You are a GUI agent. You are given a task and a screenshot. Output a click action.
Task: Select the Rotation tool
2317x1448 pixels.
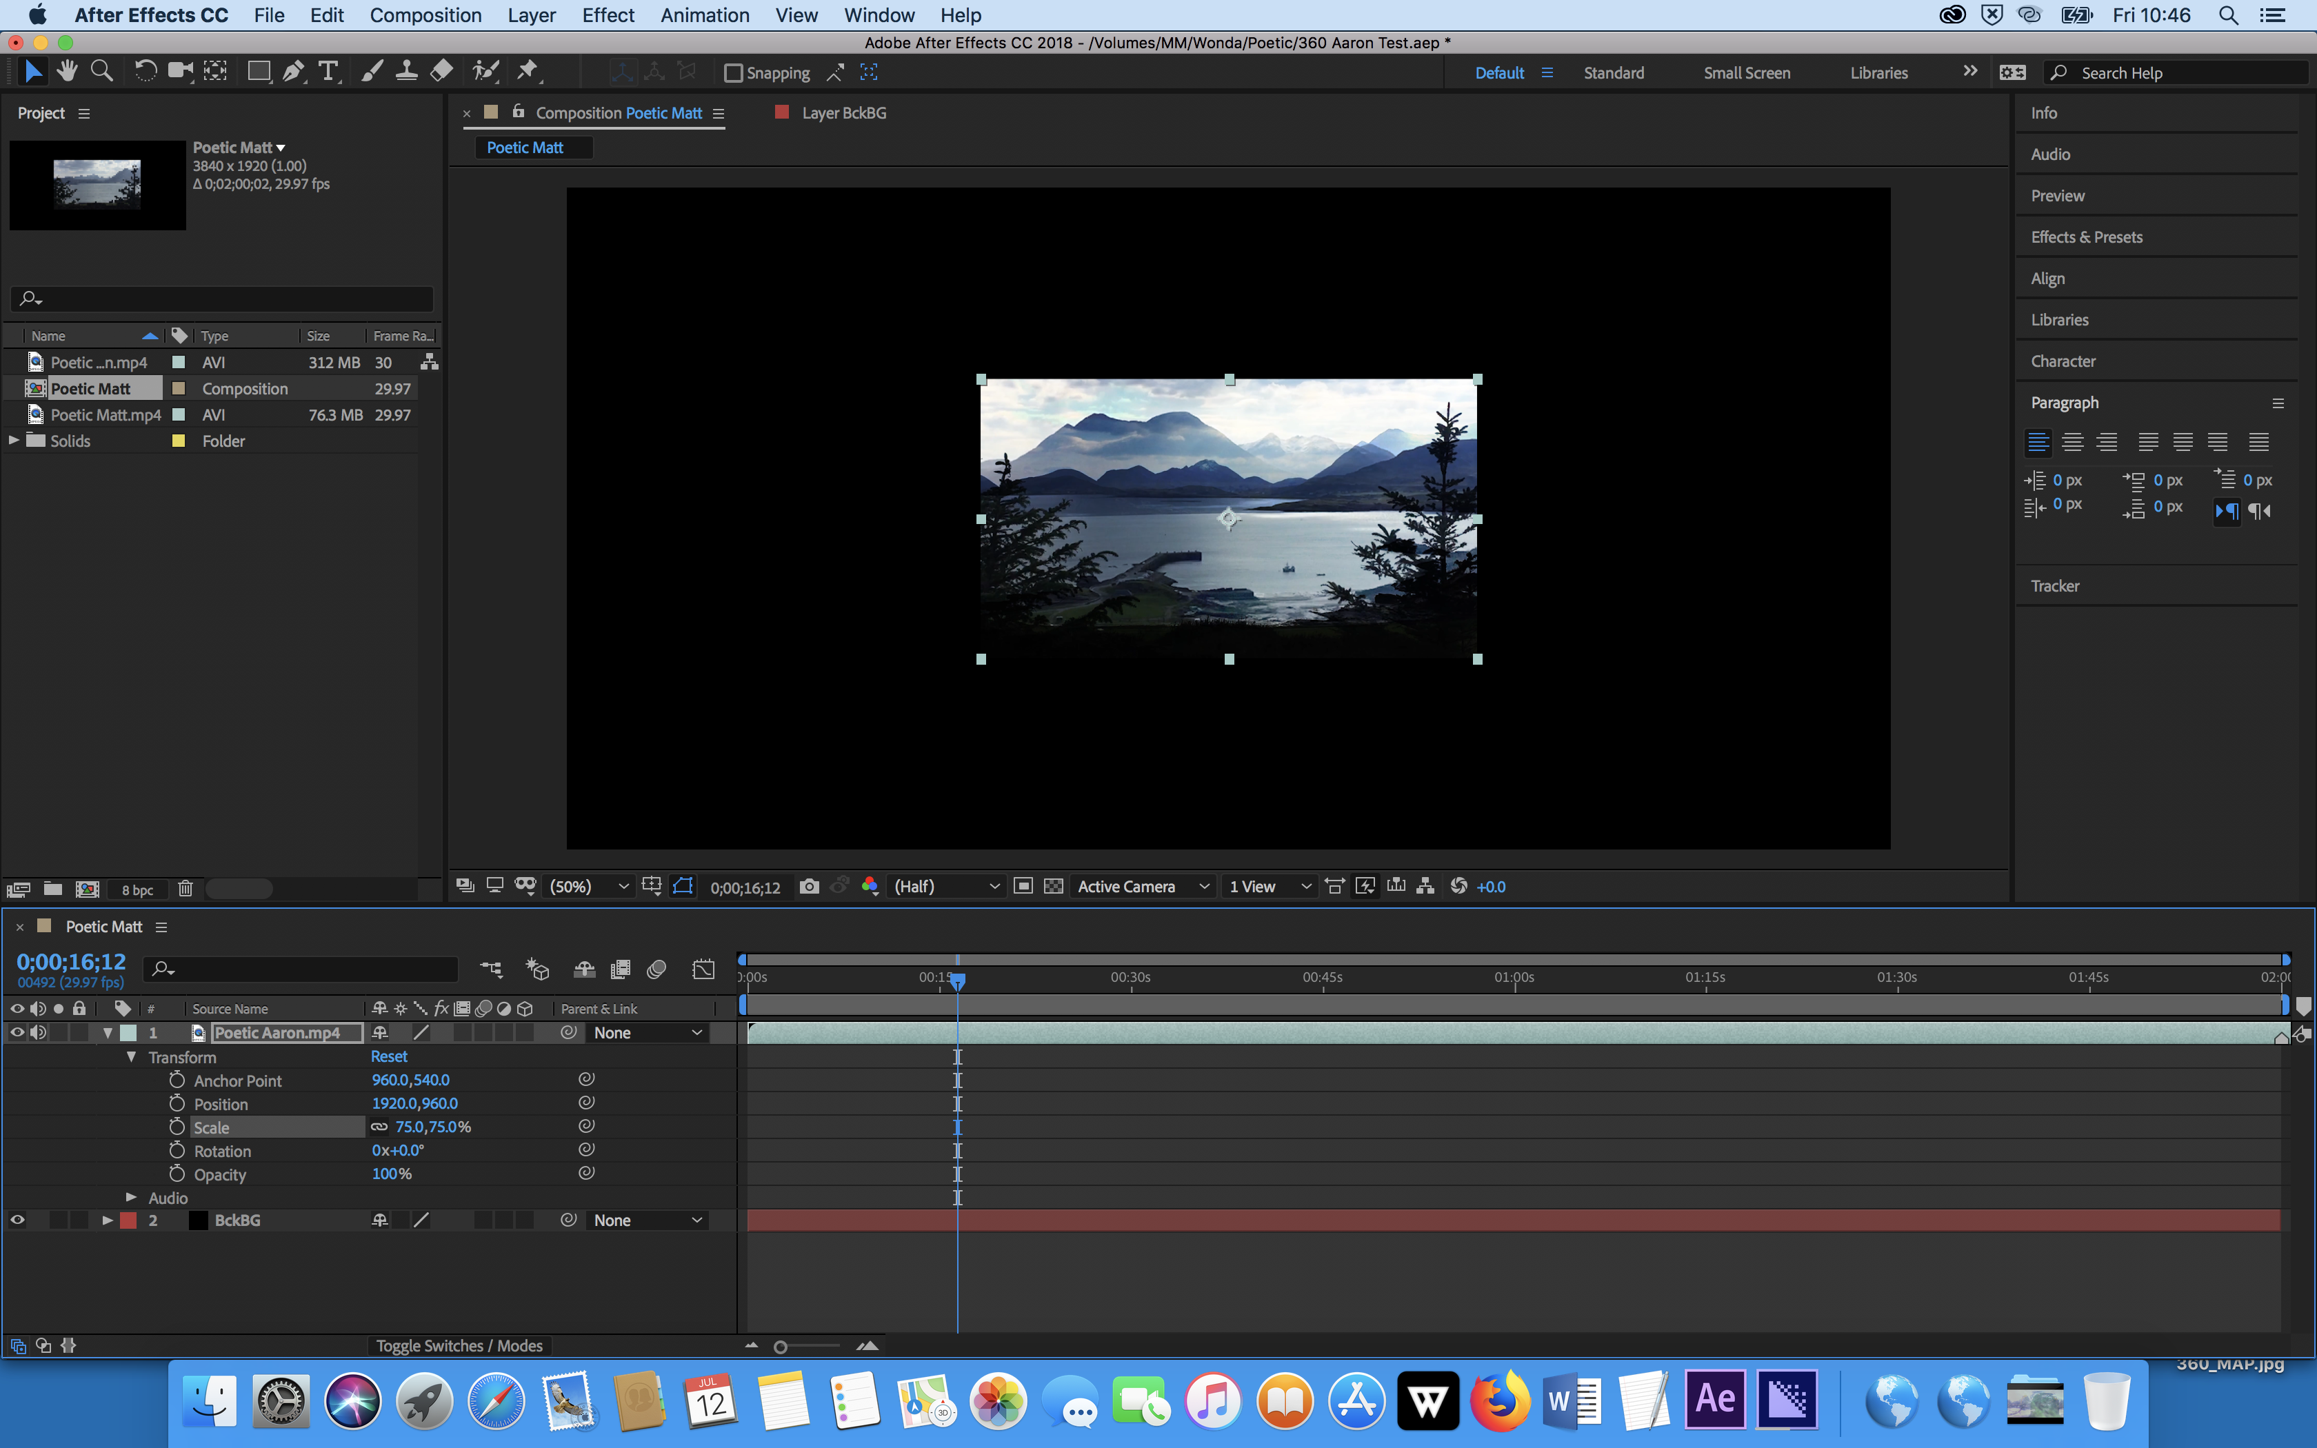[x=145, y=72]
